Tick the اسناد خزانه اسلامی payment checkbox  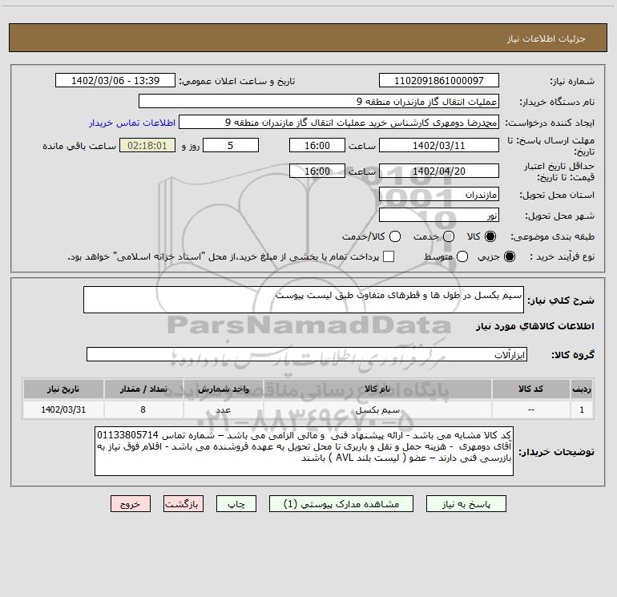(389, 256)
